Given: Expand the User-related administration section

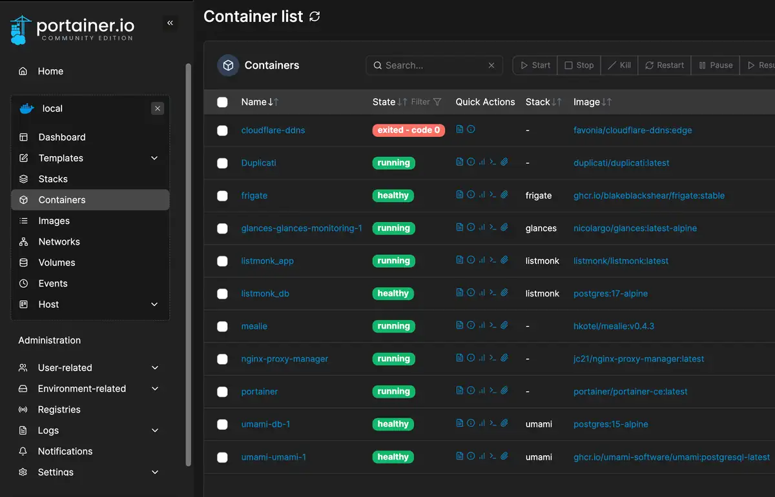Looking at the screenshot, I should [x=154, y=368].
